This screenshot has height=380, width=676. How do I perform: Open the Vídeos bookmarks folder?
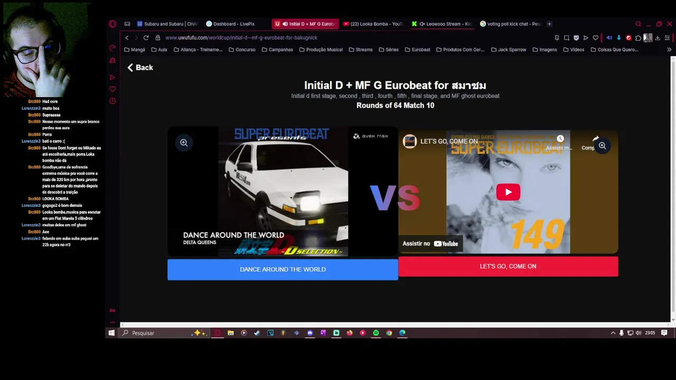[574, 50]
